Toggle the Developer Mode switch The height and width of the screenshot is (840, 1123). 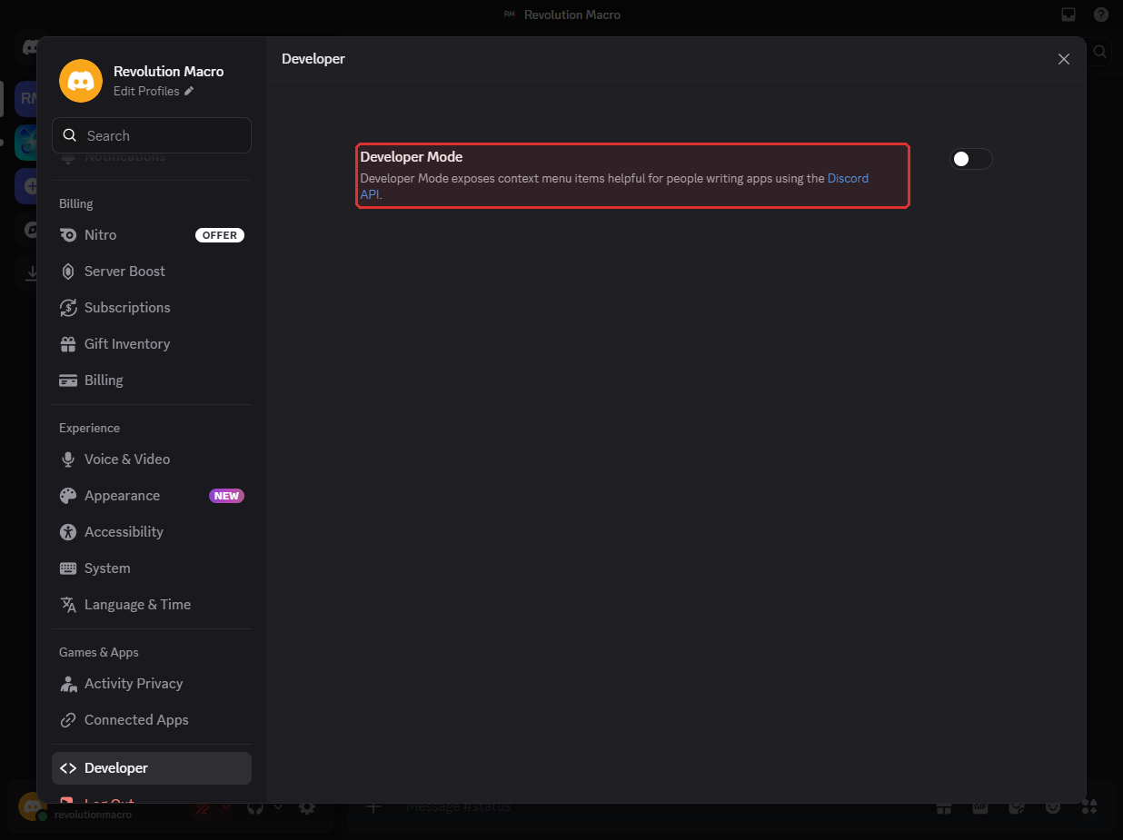pyautogui.click(x=971, y=159)
